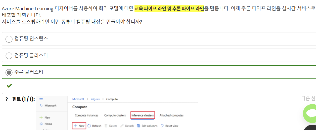
Task: Open the Attached computes tab
Action: (x=171, y=115)
